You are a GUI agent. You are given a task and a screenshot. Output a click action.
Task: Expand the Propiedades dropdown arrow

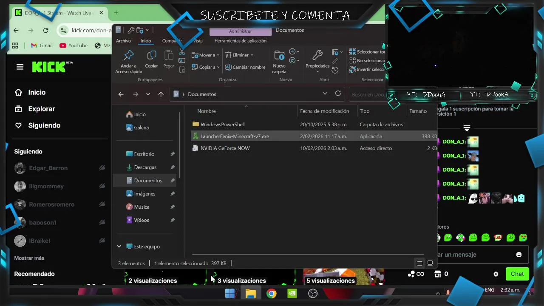(317, 72)
